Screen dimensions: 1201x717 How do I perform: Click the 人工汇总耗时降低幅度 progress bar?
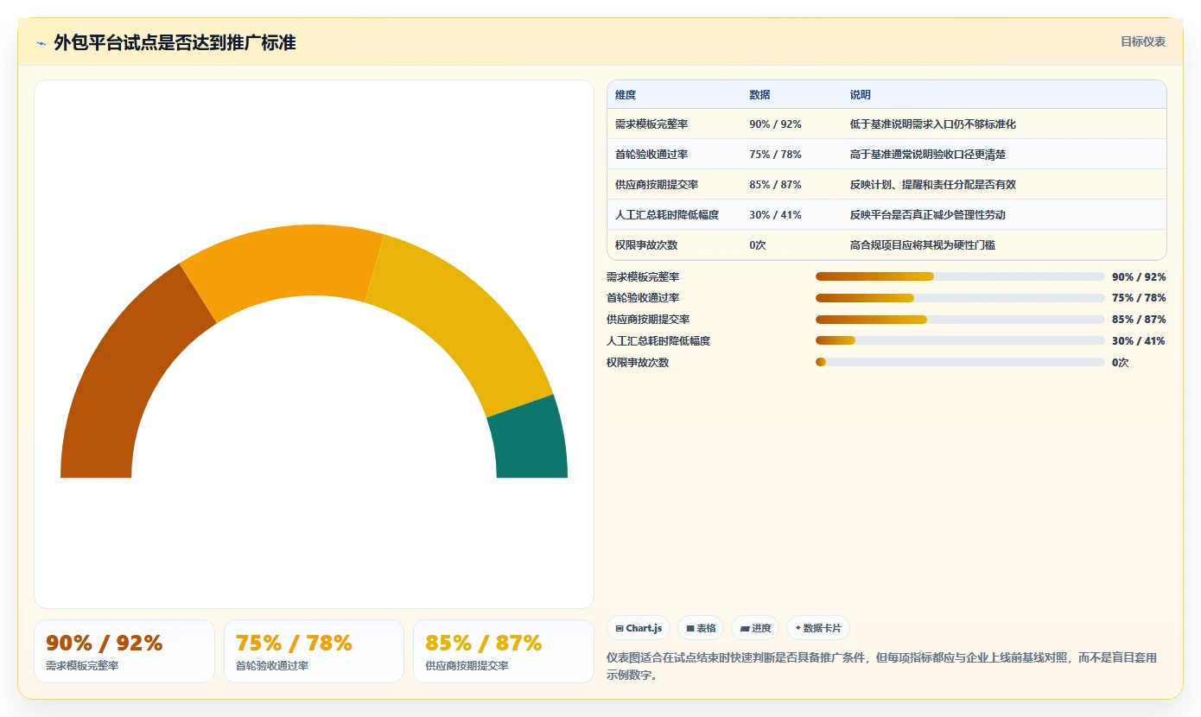pyautogui.click(x=960, y=340)
